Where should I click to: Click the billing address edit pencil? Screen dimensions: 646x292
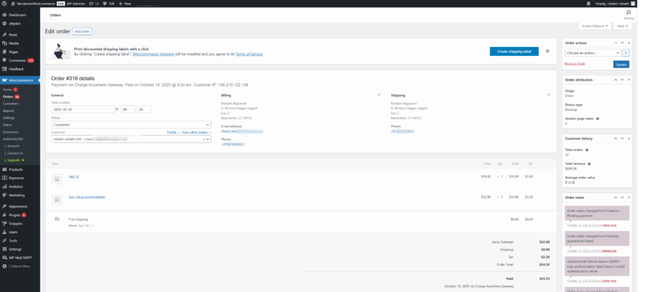pyautogui.click(x=379, y=95)
